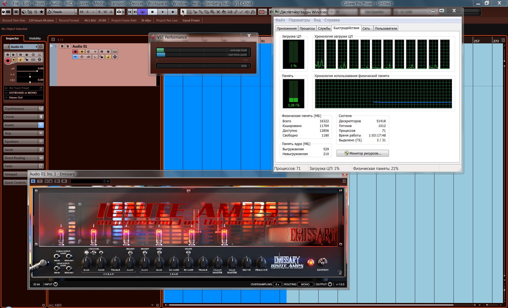
Task: Click the Stereo Out output routing
Action: pos(16,98)
